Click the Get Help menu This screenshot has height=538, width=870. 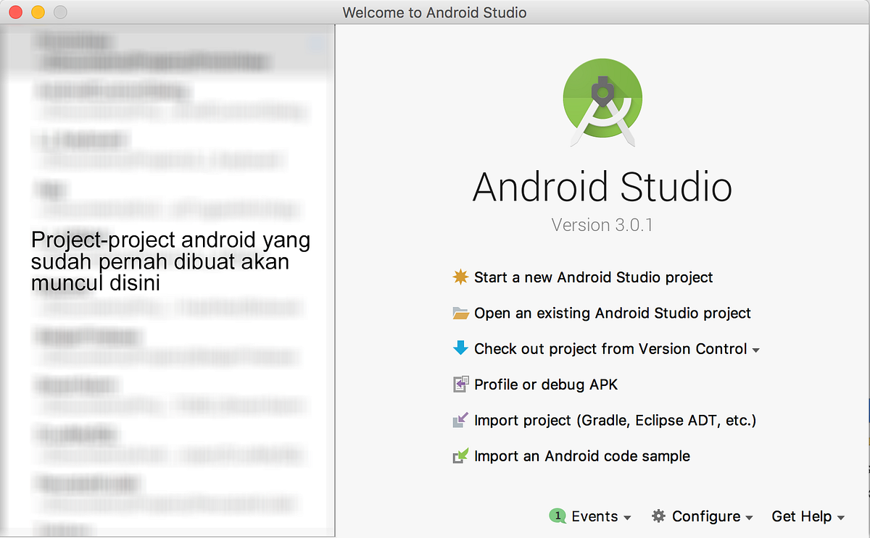click(801, 516)
